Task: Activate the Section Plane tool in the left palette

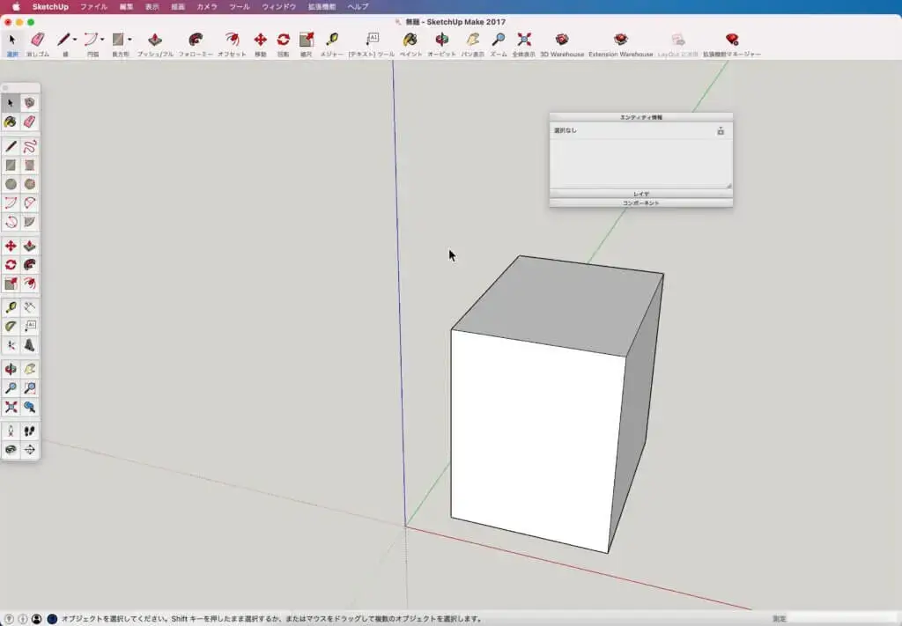Action: pos(29,450)
